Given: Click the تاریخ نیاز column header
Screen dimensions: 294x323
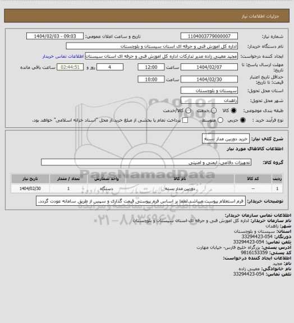Looking at the screenshot, I should point(30,178).
